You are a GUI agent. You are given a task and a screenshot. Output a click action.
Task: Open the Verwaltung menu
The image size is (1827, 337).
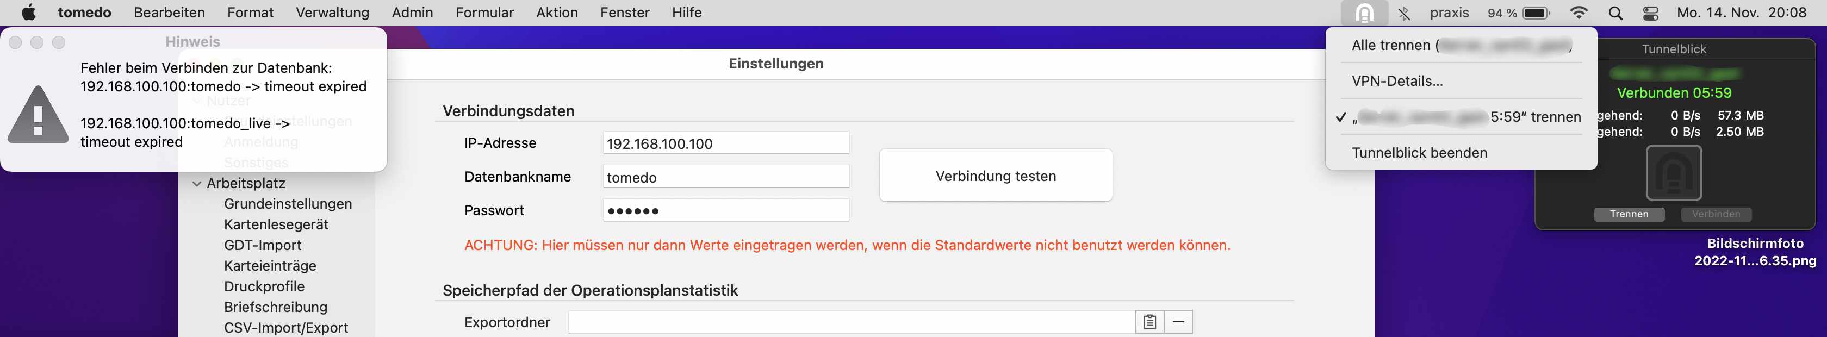coord(333,13)
